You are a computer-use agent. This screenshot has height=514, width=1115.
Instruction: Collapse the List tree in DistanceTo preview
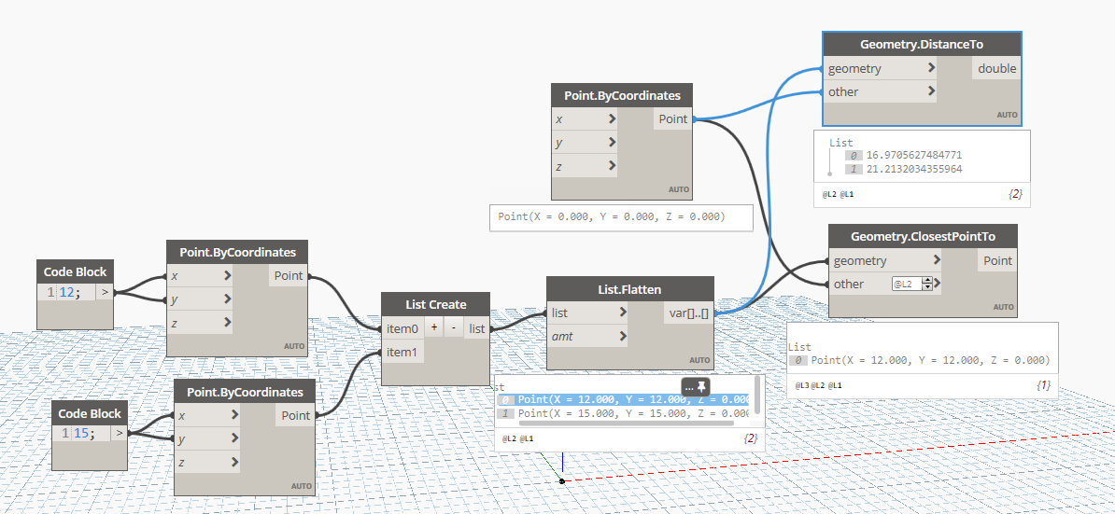coord(830,174)
